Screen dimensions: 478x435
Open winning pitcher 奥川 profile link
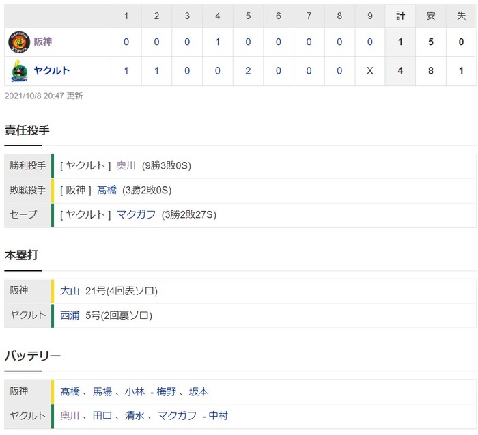(x=126, y=165)
